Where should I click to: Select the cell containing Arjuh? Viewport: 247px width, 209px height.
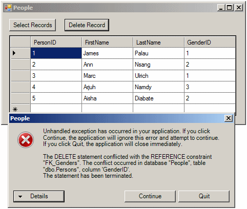(x=108, y=87)
